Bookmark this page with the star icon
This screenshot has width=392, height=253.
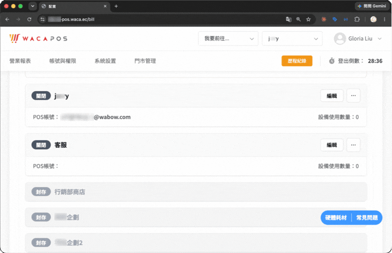[309, 19]
